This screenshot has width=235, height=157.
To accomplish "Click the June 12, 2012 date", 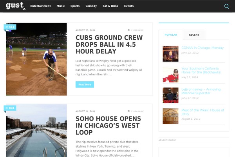I will coord(190,53).
